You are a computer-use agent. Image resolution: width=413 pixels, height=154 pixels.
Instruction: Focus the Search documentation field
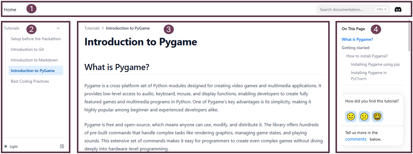tap(353, 9)
